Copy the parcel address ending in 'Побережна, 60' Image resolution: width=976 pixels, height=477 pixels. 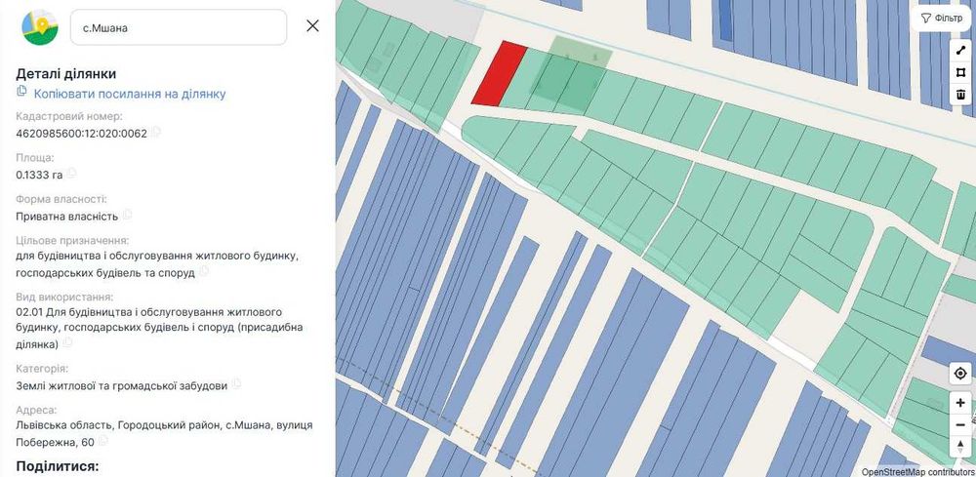coord(102,442)
